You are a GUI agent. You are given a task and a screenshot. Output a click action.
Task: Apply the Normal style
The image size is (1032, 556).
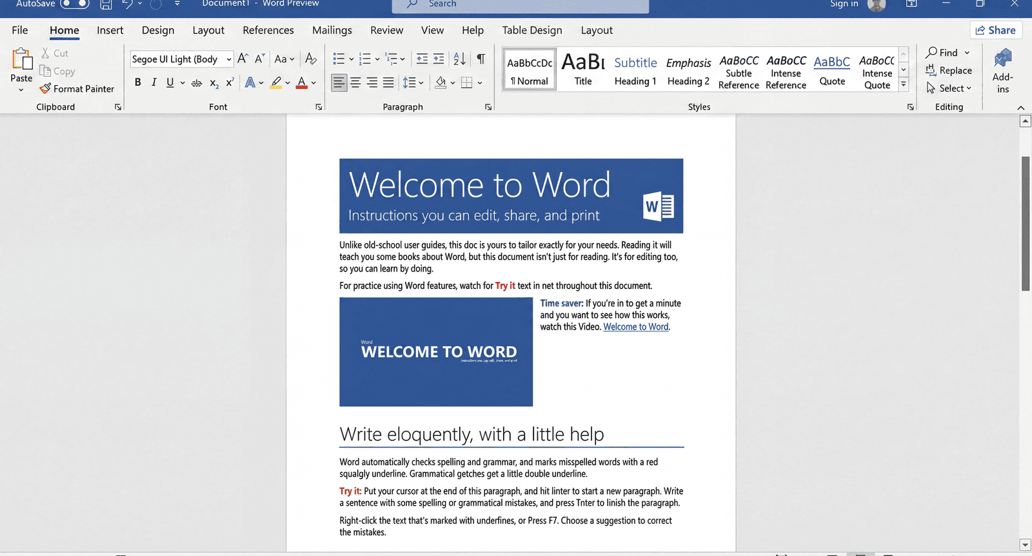(x=530, y=70)
